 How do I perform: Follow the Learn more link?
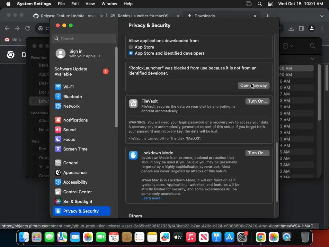152,198
